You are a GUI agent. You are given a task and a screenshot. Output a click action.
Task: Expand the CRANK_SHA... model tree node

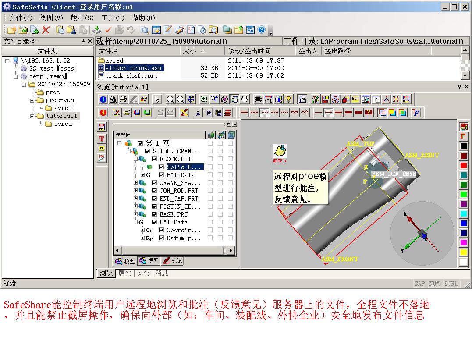pos(135,183)
